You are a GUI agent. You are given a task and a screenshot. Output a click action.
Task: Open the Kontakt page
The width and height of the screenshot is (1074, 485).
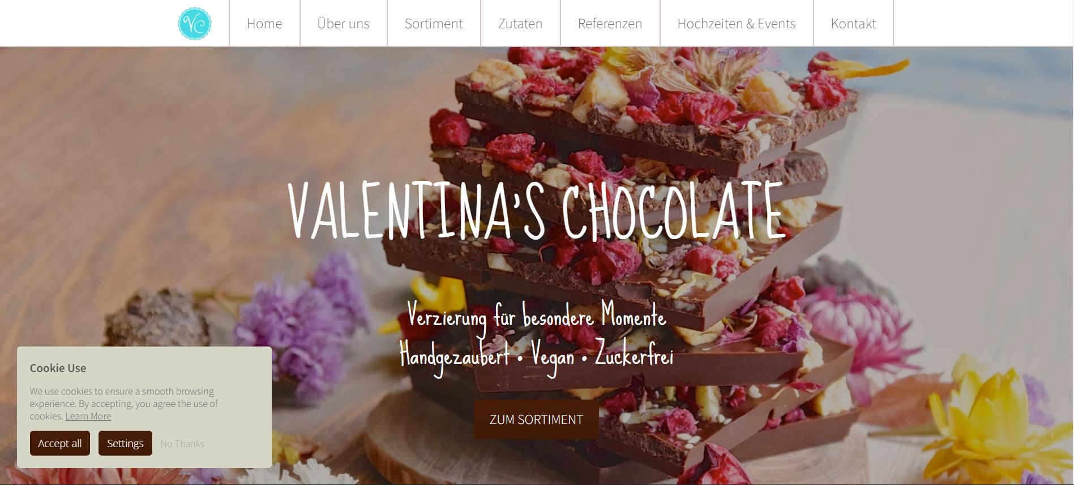point(853,23)
